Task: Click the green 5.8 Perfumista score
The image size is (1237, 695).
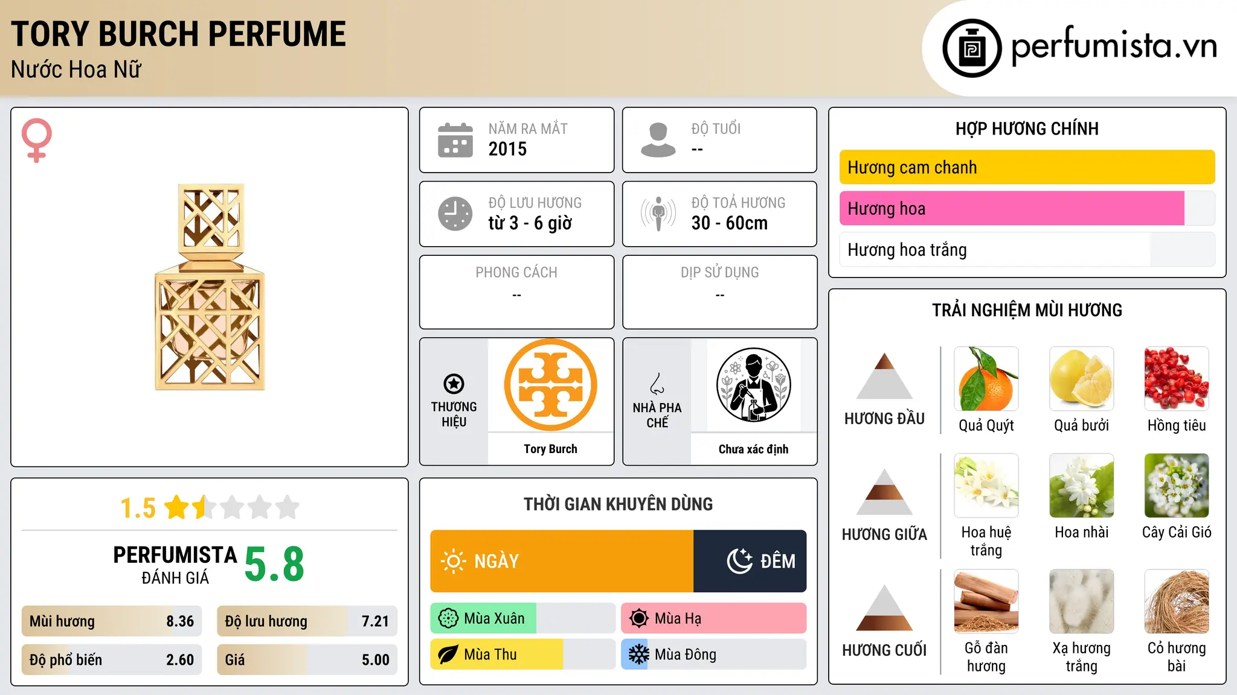Action: 274,564
